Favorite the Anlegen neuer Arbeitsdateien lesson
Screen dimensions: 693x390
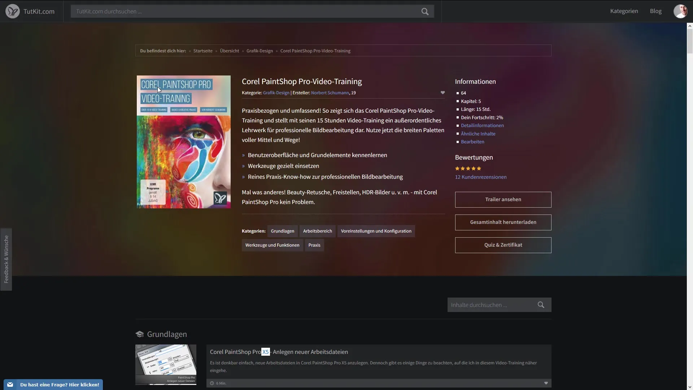546,383
